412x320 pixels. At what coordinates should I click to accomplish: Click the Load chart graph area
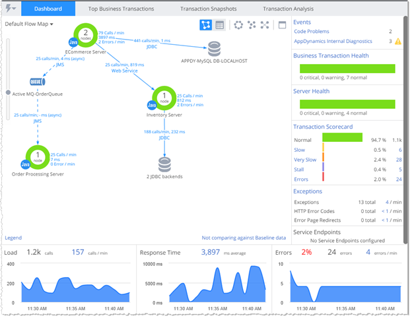coord(76,283)
